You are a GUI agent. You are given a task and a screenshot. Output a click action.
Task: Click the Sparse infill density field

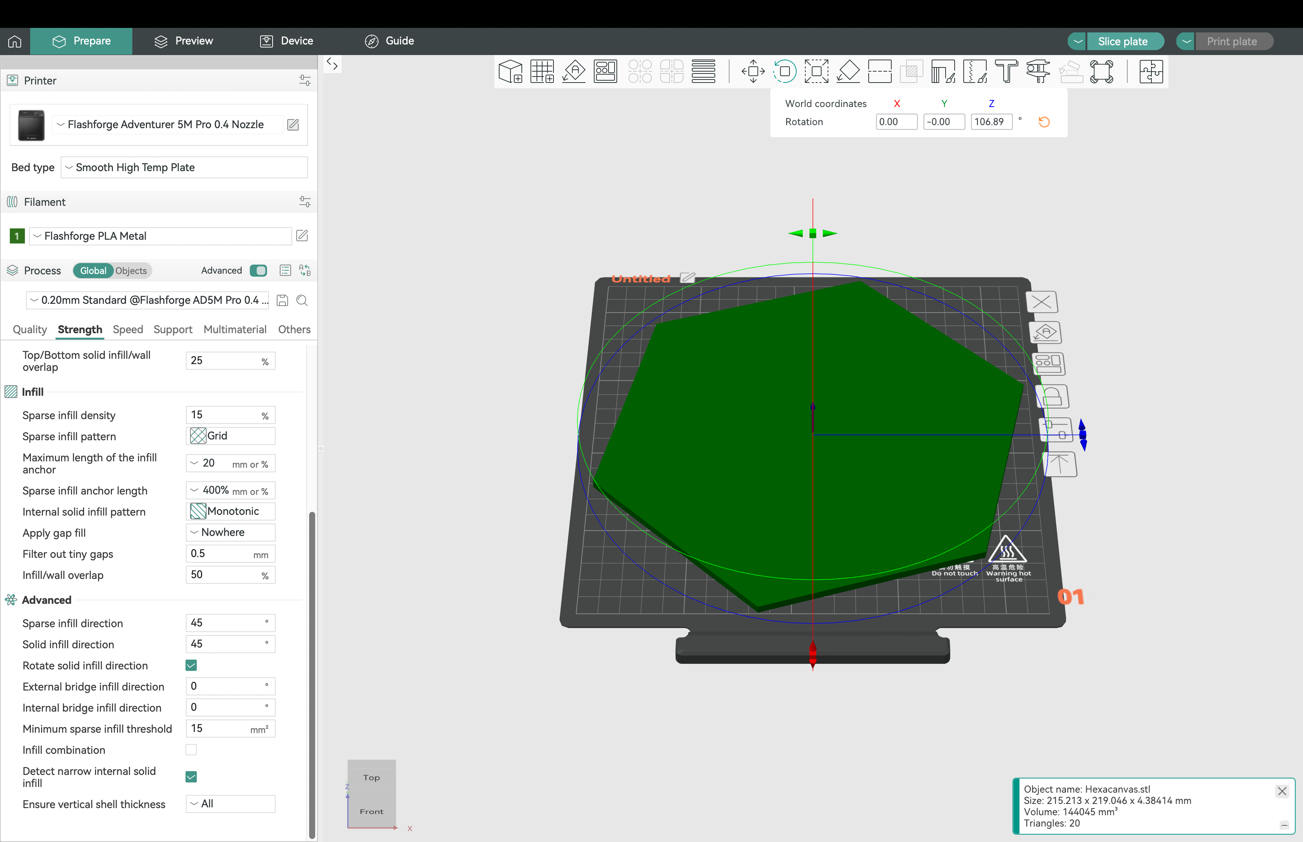pyautogui.click(x=230, y=415)
